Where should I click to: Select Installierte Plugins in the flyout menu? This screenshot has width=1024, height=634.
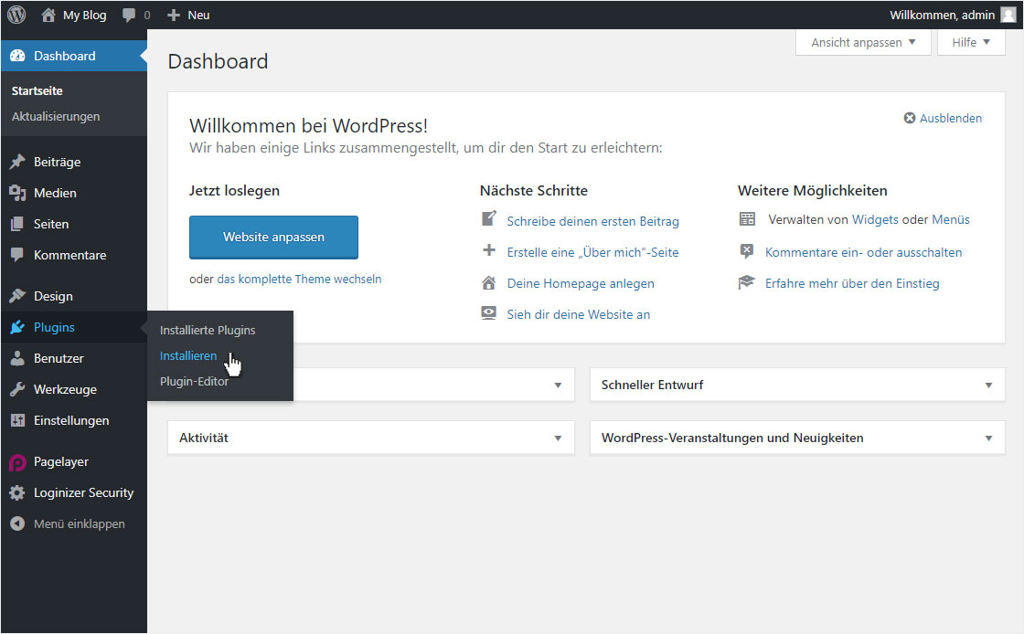pos(208,330)
